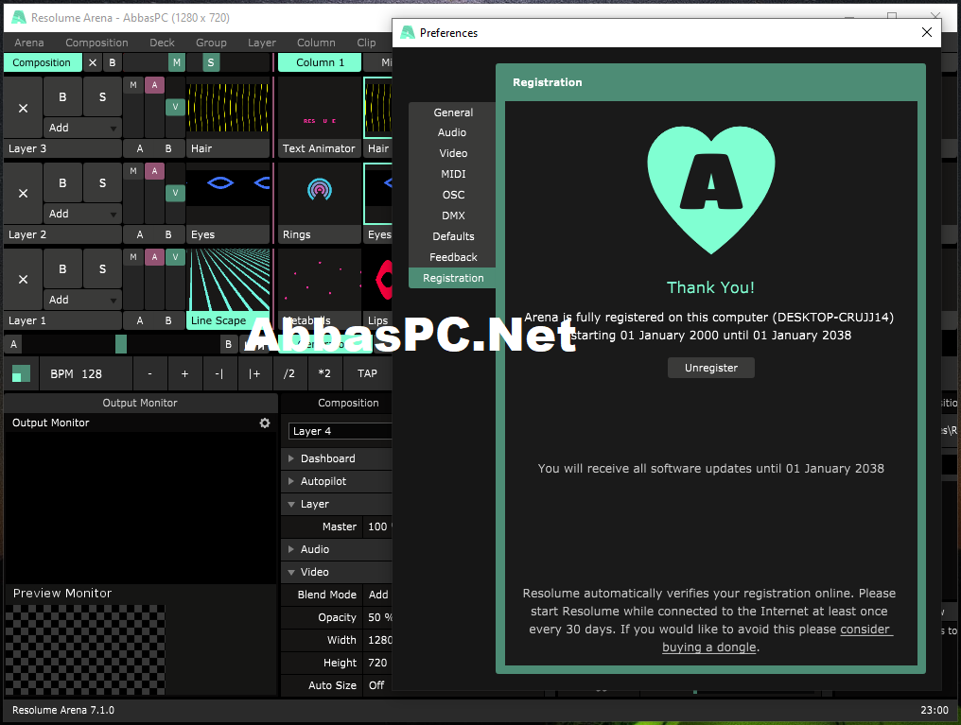Screen dimensions: 961x725
Task: Eject clips on Layer 3 with X button
Action: (23, 108)
